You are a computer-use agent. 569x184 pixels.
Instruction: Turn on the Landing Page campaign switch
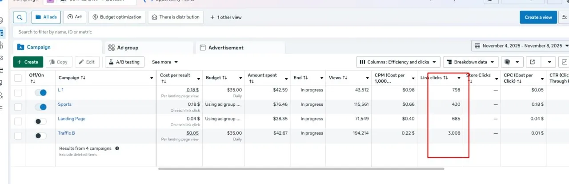click(41, 121)
